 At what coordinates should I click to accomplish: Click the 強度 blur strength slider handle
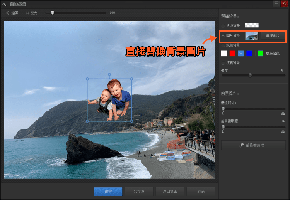point(250,75)
